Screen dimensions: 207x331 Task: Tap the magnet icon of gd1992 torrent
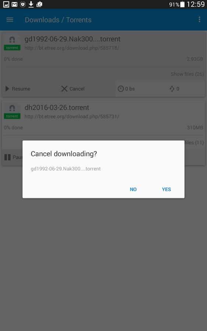coord(12,39)
